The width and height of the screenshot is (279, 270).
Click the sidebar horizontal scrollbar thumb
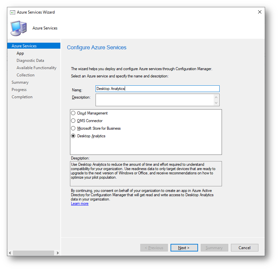click(x=34, y=253)
